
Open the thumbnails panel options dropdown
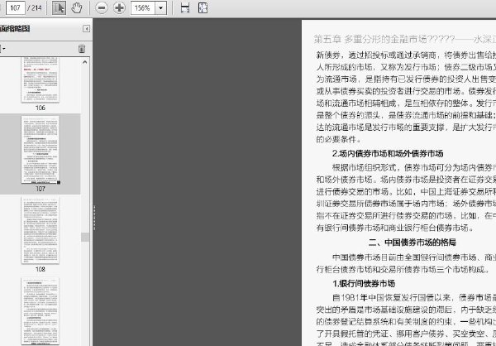[2, 49]
